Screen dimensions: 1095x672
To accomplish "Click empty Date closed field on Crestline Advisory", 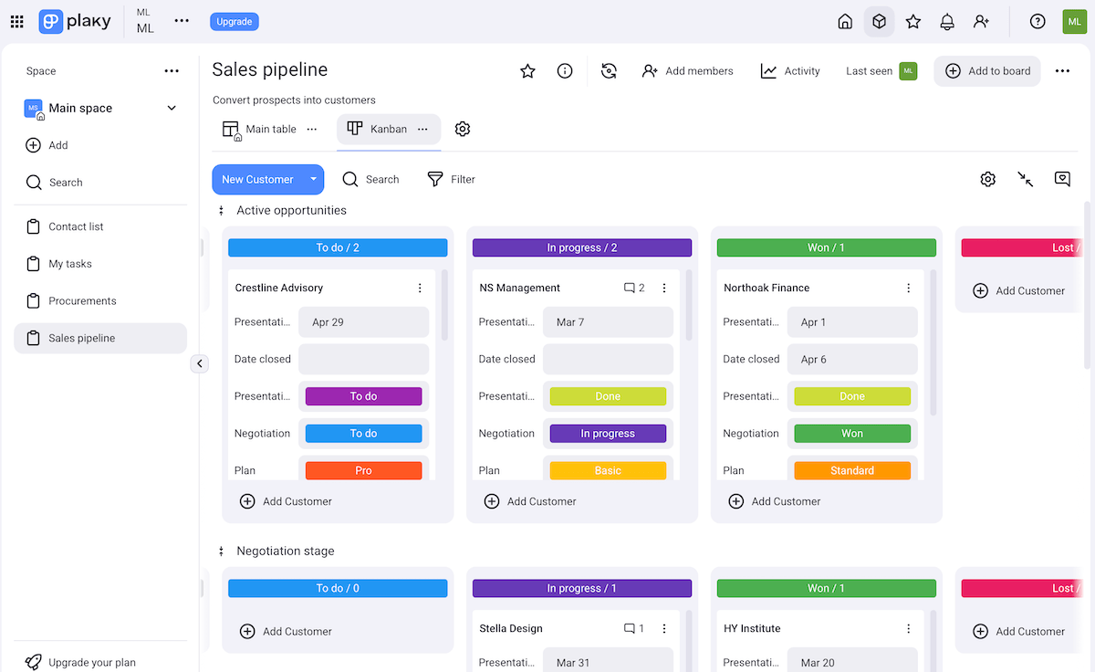I will [x=363, y=359].
